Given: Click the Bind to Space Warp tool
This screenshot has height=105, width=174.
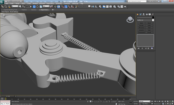Looking at the screenshot, I should [x=9, y=6].
